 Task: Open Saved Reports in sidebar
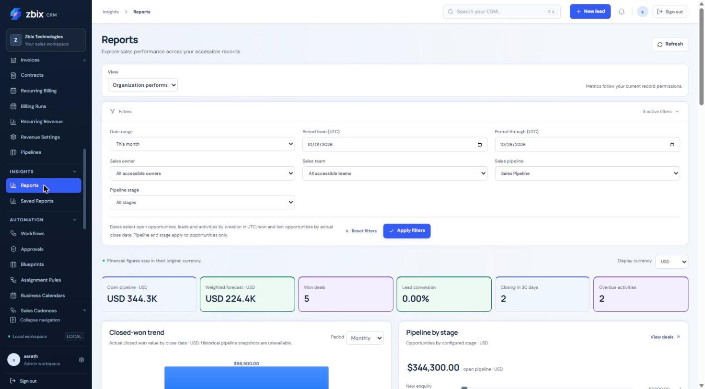pos(44,201)
